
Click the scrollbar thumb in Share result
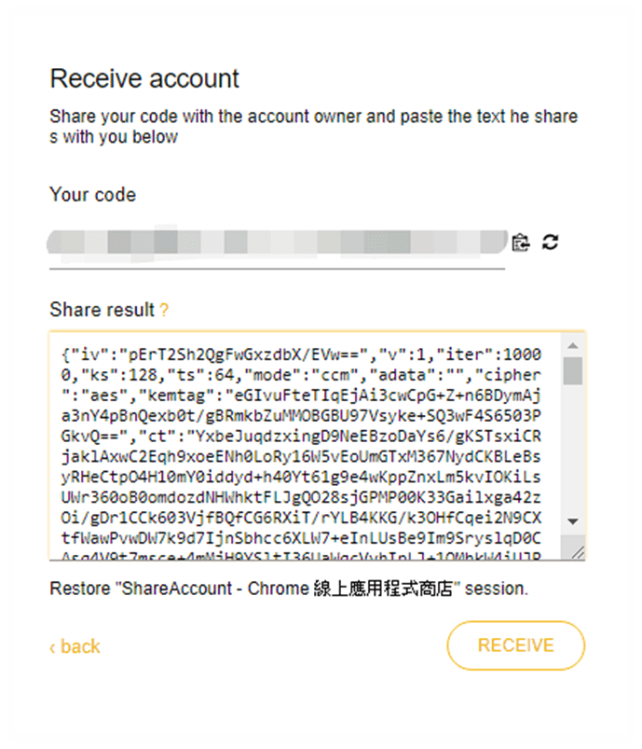click(574, 369)
